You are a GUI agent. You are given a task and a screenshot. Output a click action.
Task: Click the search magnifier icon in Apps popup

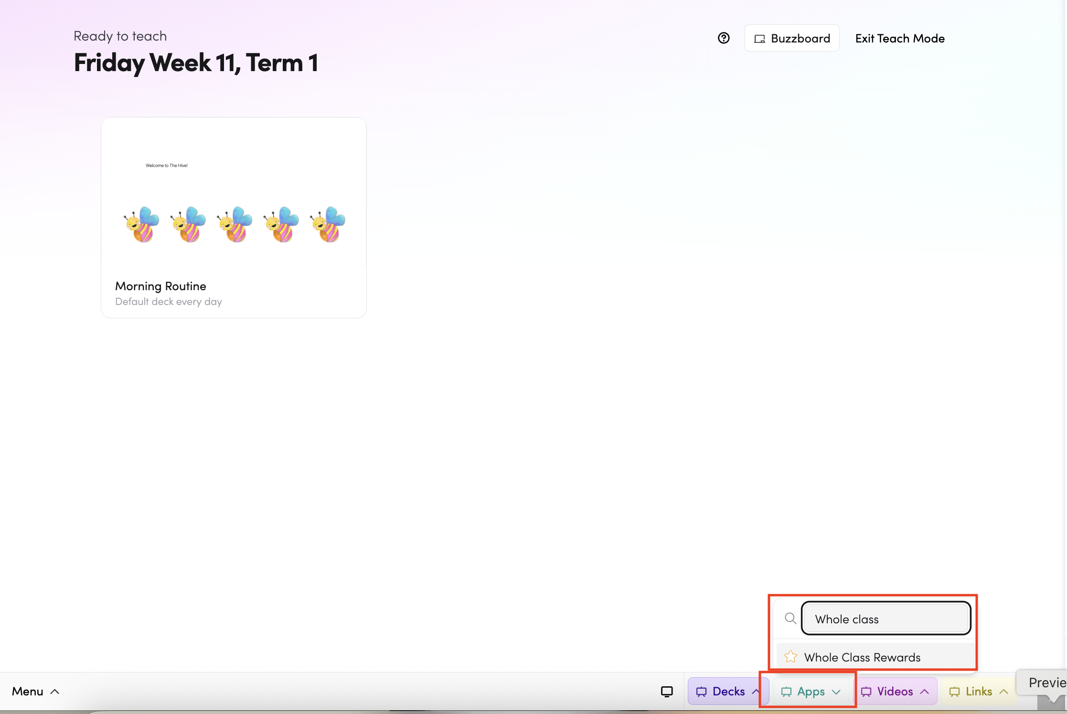point(790,619)
